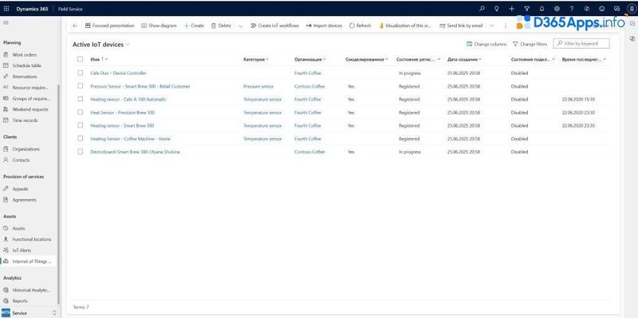Open Time records in sidebar

pos(26,120)
